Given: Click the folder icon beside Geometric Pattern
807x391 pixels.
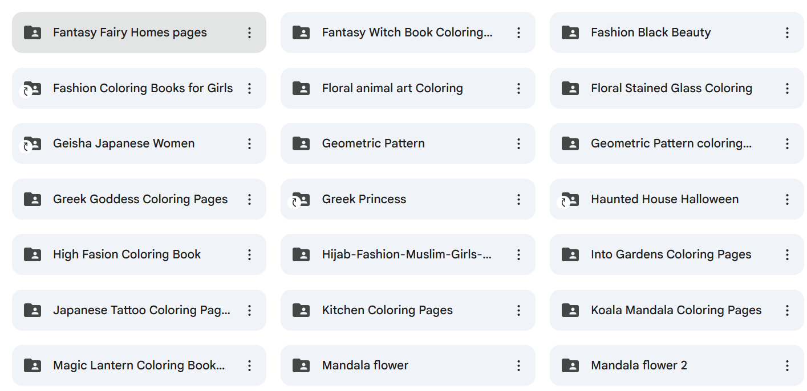Looking at the screenshot, I should (301, 144).
